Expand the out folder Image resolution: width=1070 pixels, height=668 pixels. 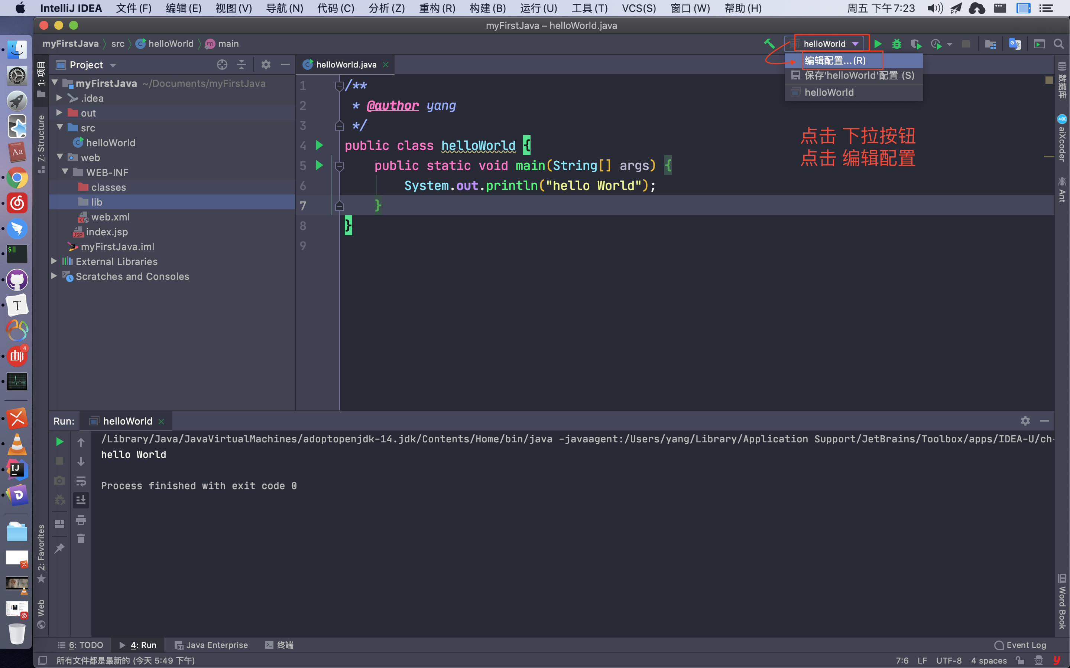click(x=59, y=113)
